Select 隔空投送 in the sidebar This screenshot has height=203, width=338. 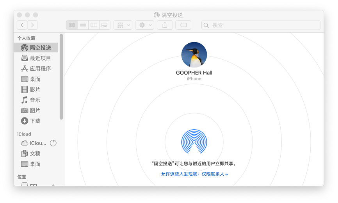(x=36, y=47)
